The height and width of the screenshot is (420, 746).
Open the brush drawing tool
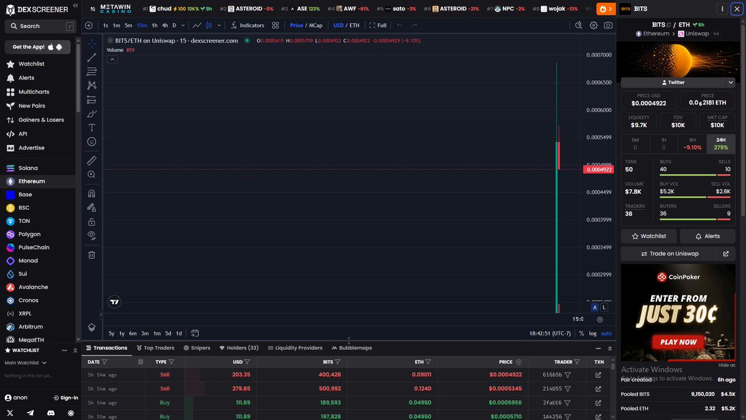(91, 113)
